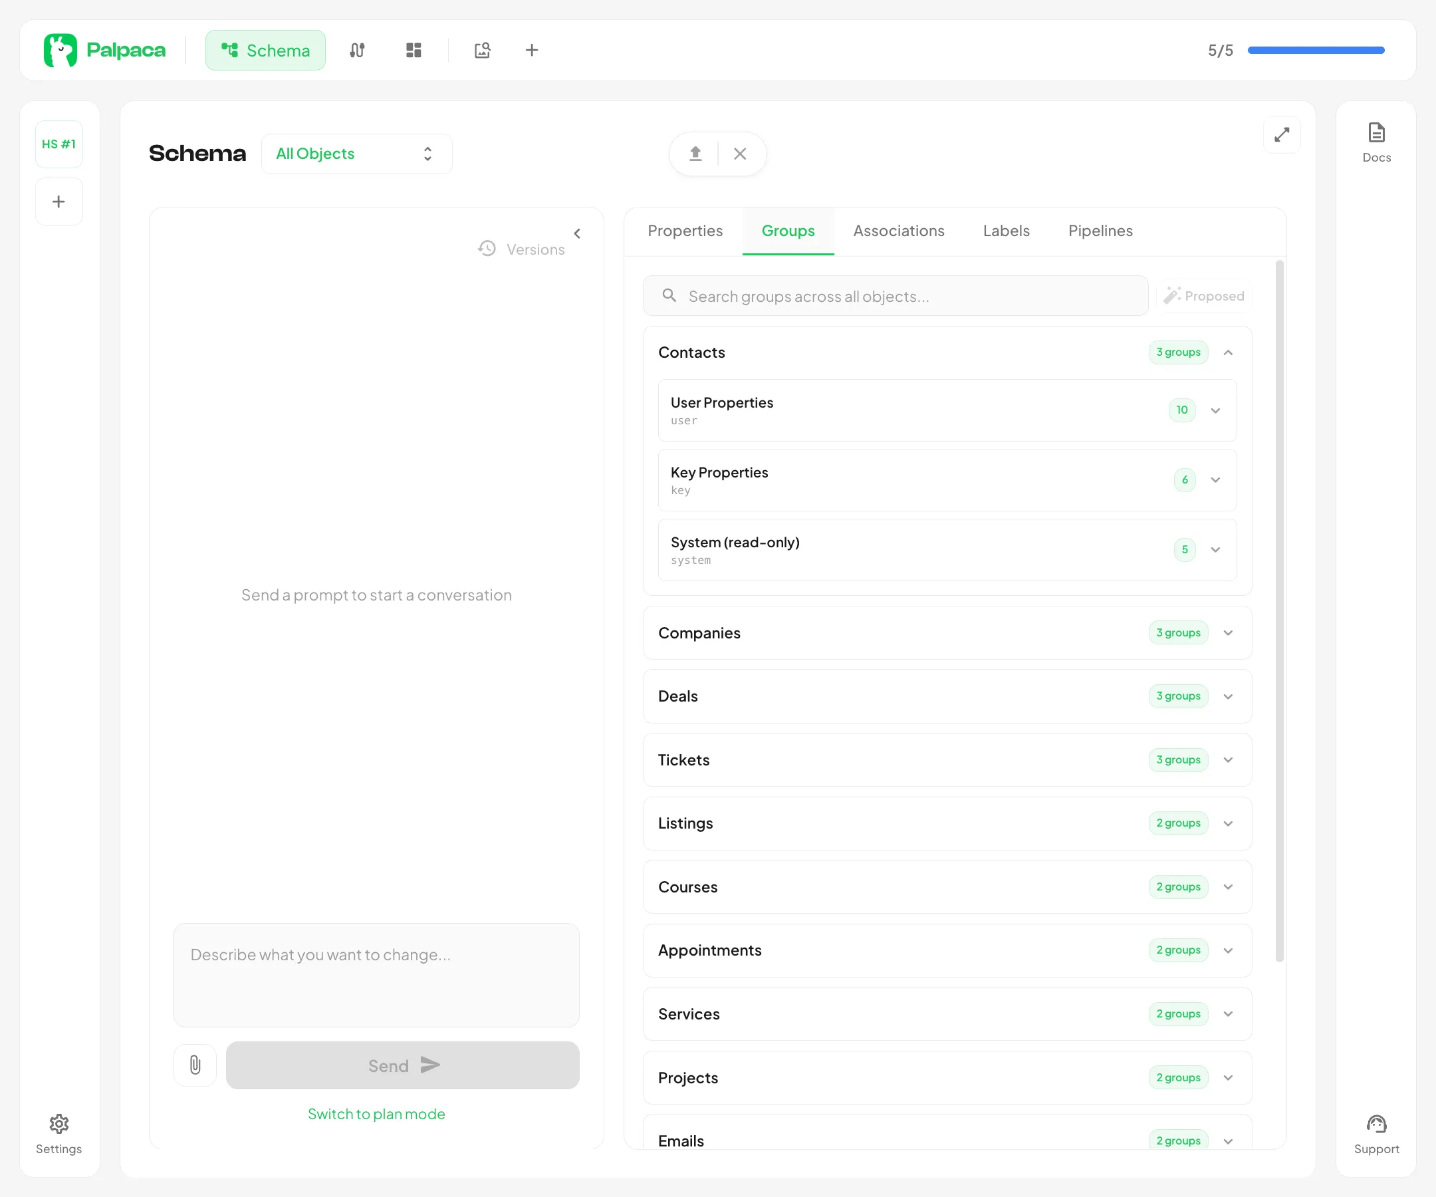Viewport: 1436px width, 1197px height.
Task: Switch to the Pipelines tab
Action: 1100,231
